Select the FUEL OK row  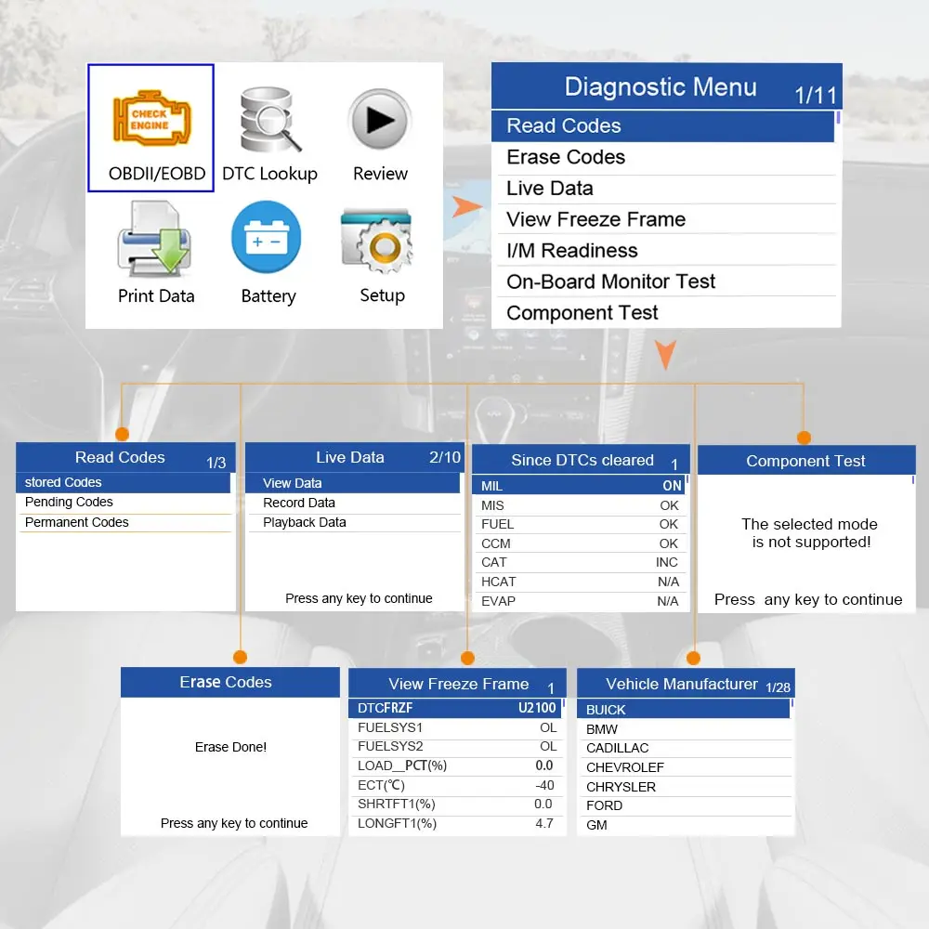point(580,524)
